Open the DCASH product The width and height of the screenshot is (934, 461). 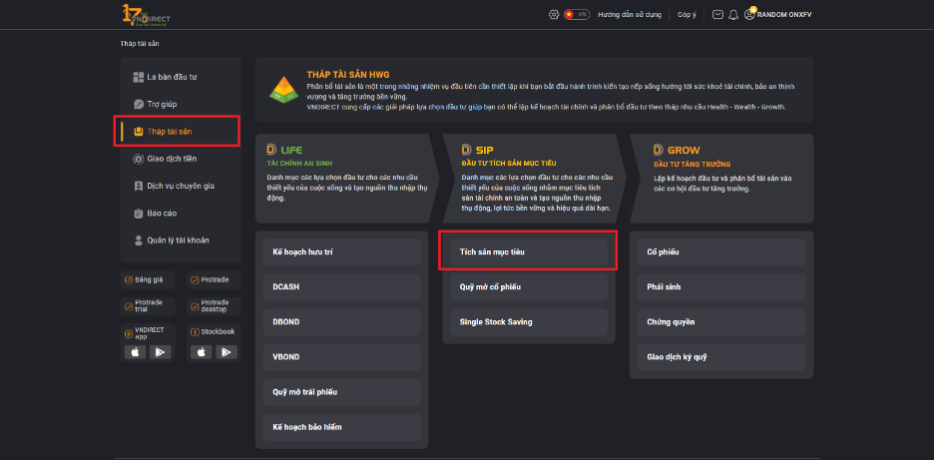tap(342, 287)
